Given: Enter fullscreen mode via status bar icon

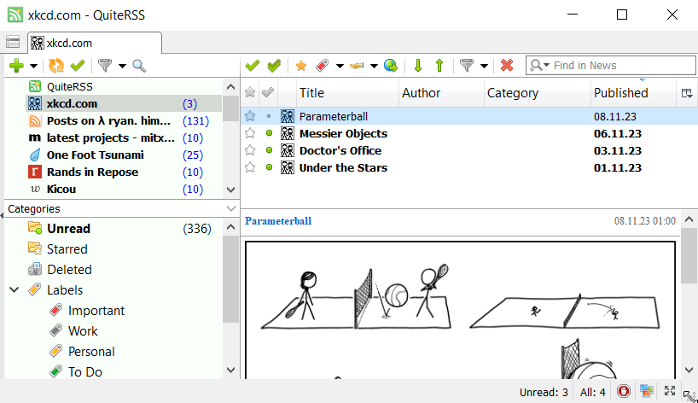Looking at the screenshot, I should [x=670, y=392].
